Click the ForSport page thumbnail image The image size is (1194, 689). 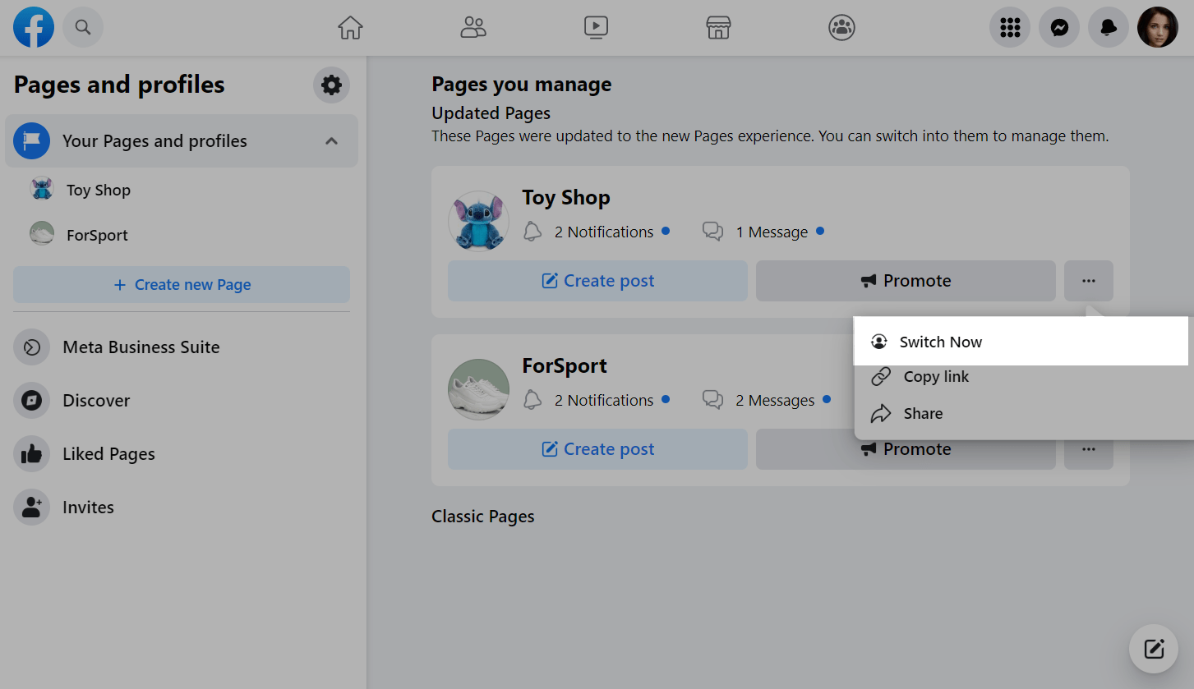pyautogui.click(x=478, y=389)
